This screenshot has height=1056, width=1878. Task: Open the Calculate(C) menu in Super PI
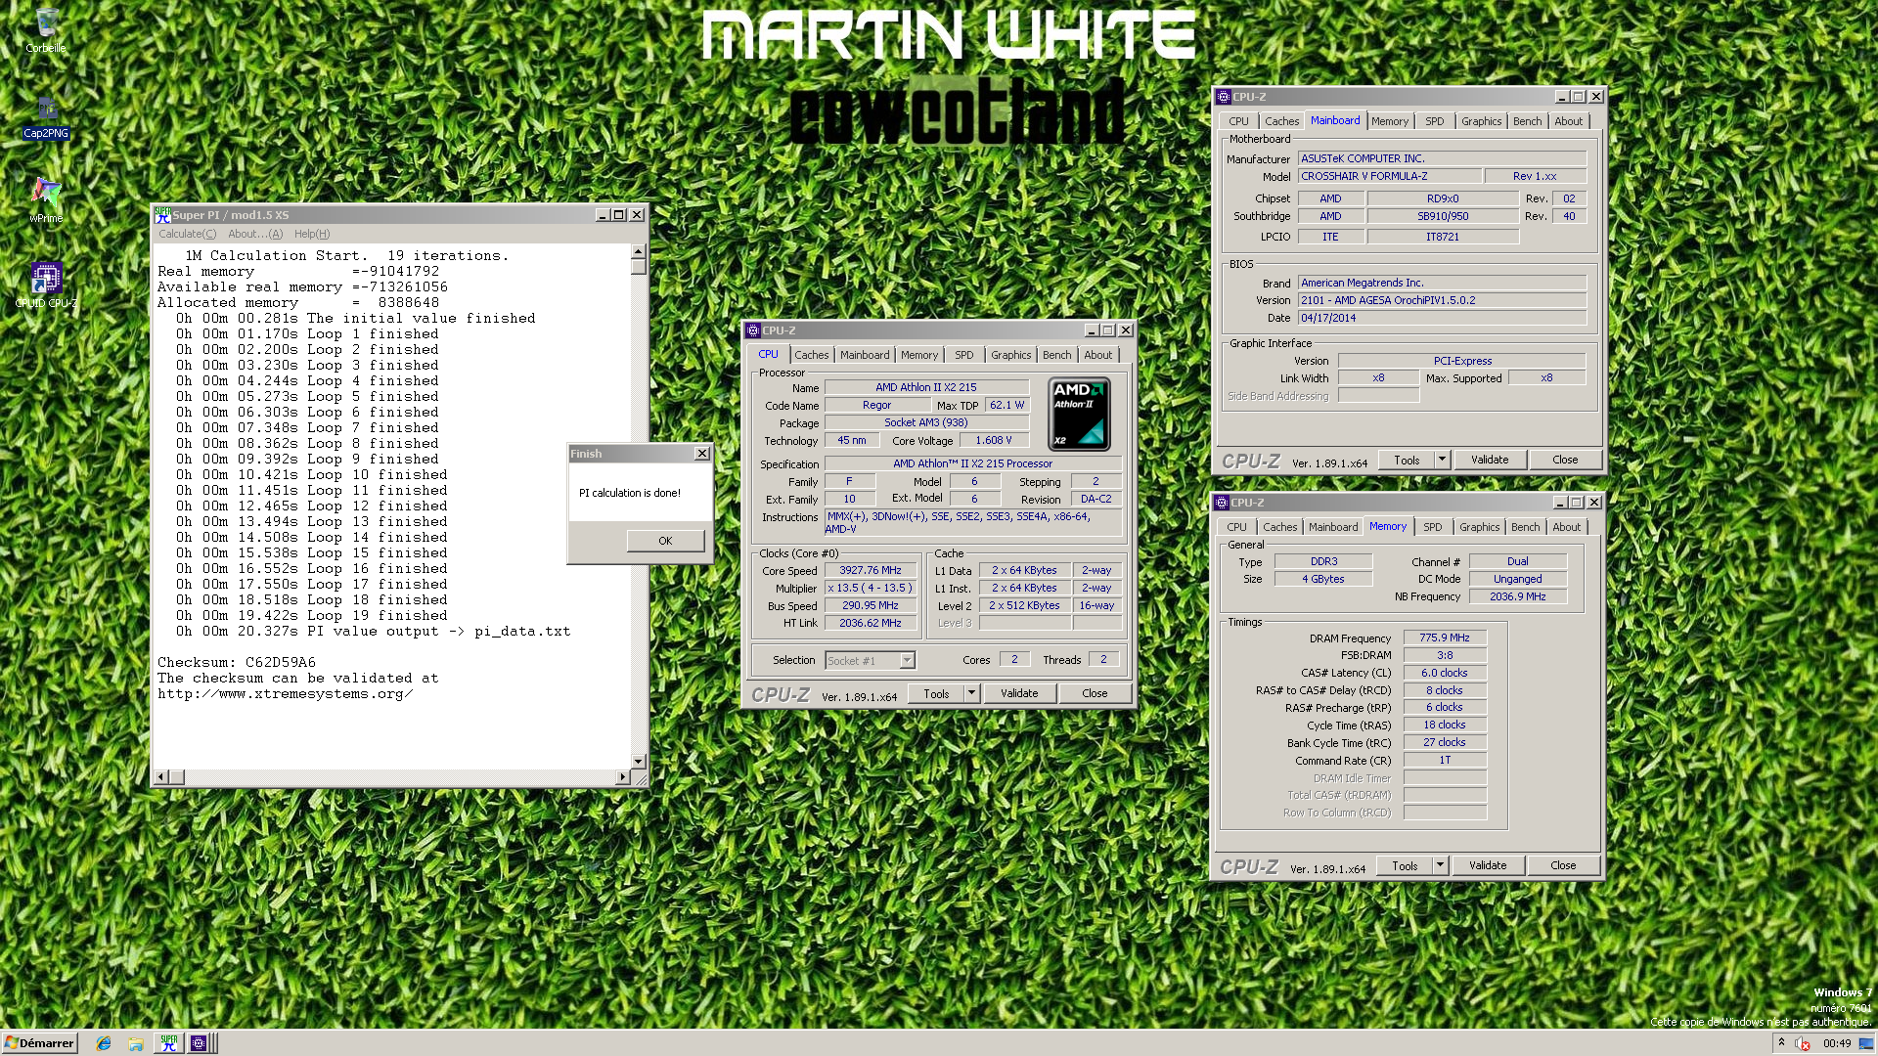(187, 234)
